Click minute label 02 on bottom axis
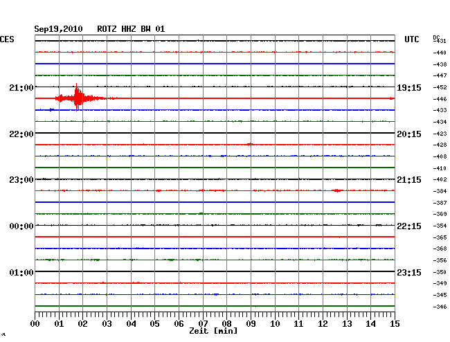Viewport: 450px width, 342px height. click(82, 324)
